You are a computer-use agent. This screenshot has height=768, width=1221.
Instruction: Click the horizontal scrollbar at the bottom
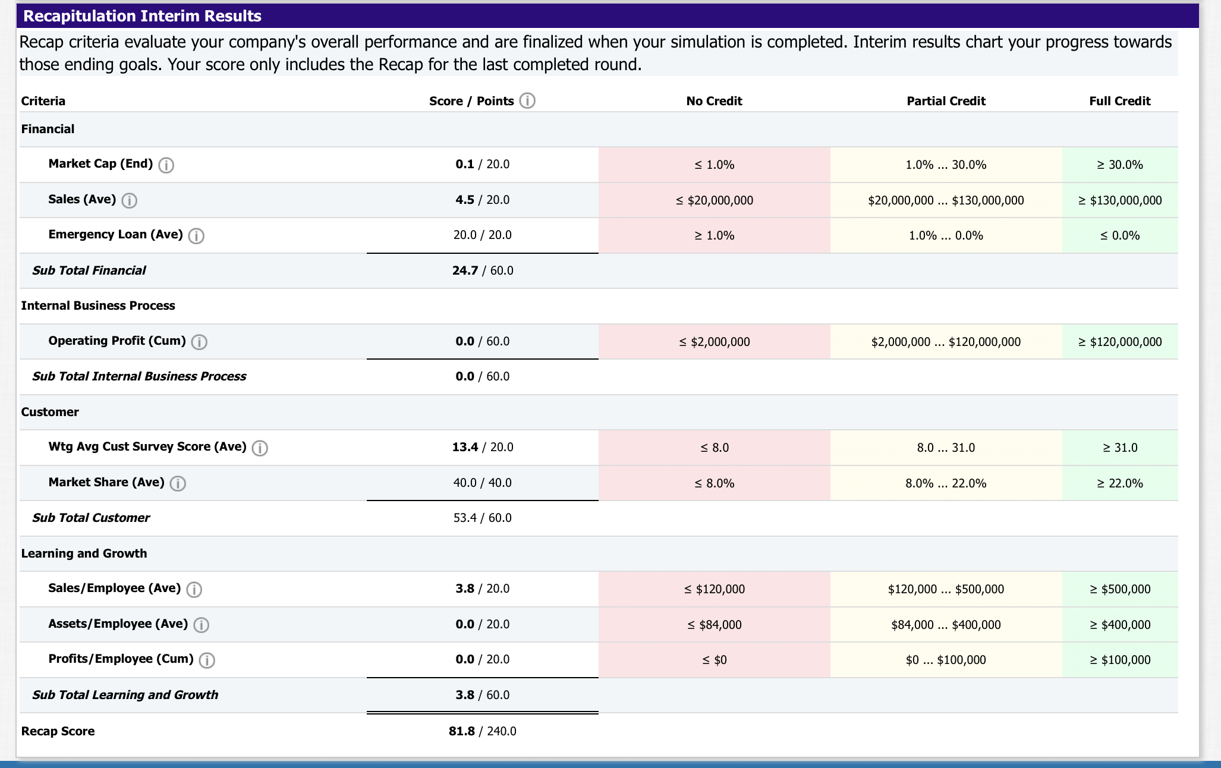pos(610,764)
